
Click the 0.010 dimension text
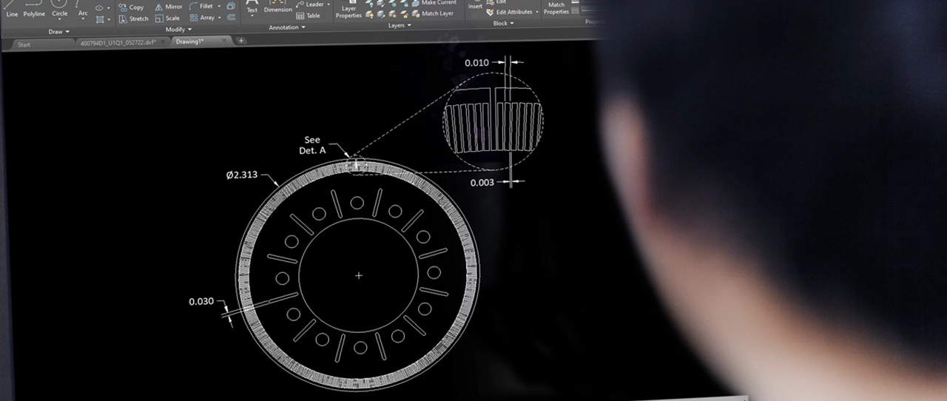pos(476,63)
